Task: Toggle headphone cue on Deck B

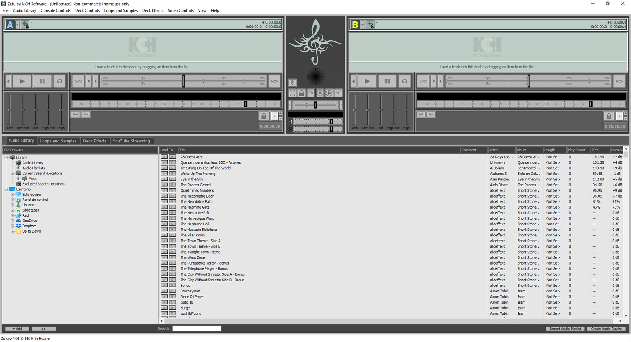Action: pos(405,81)
